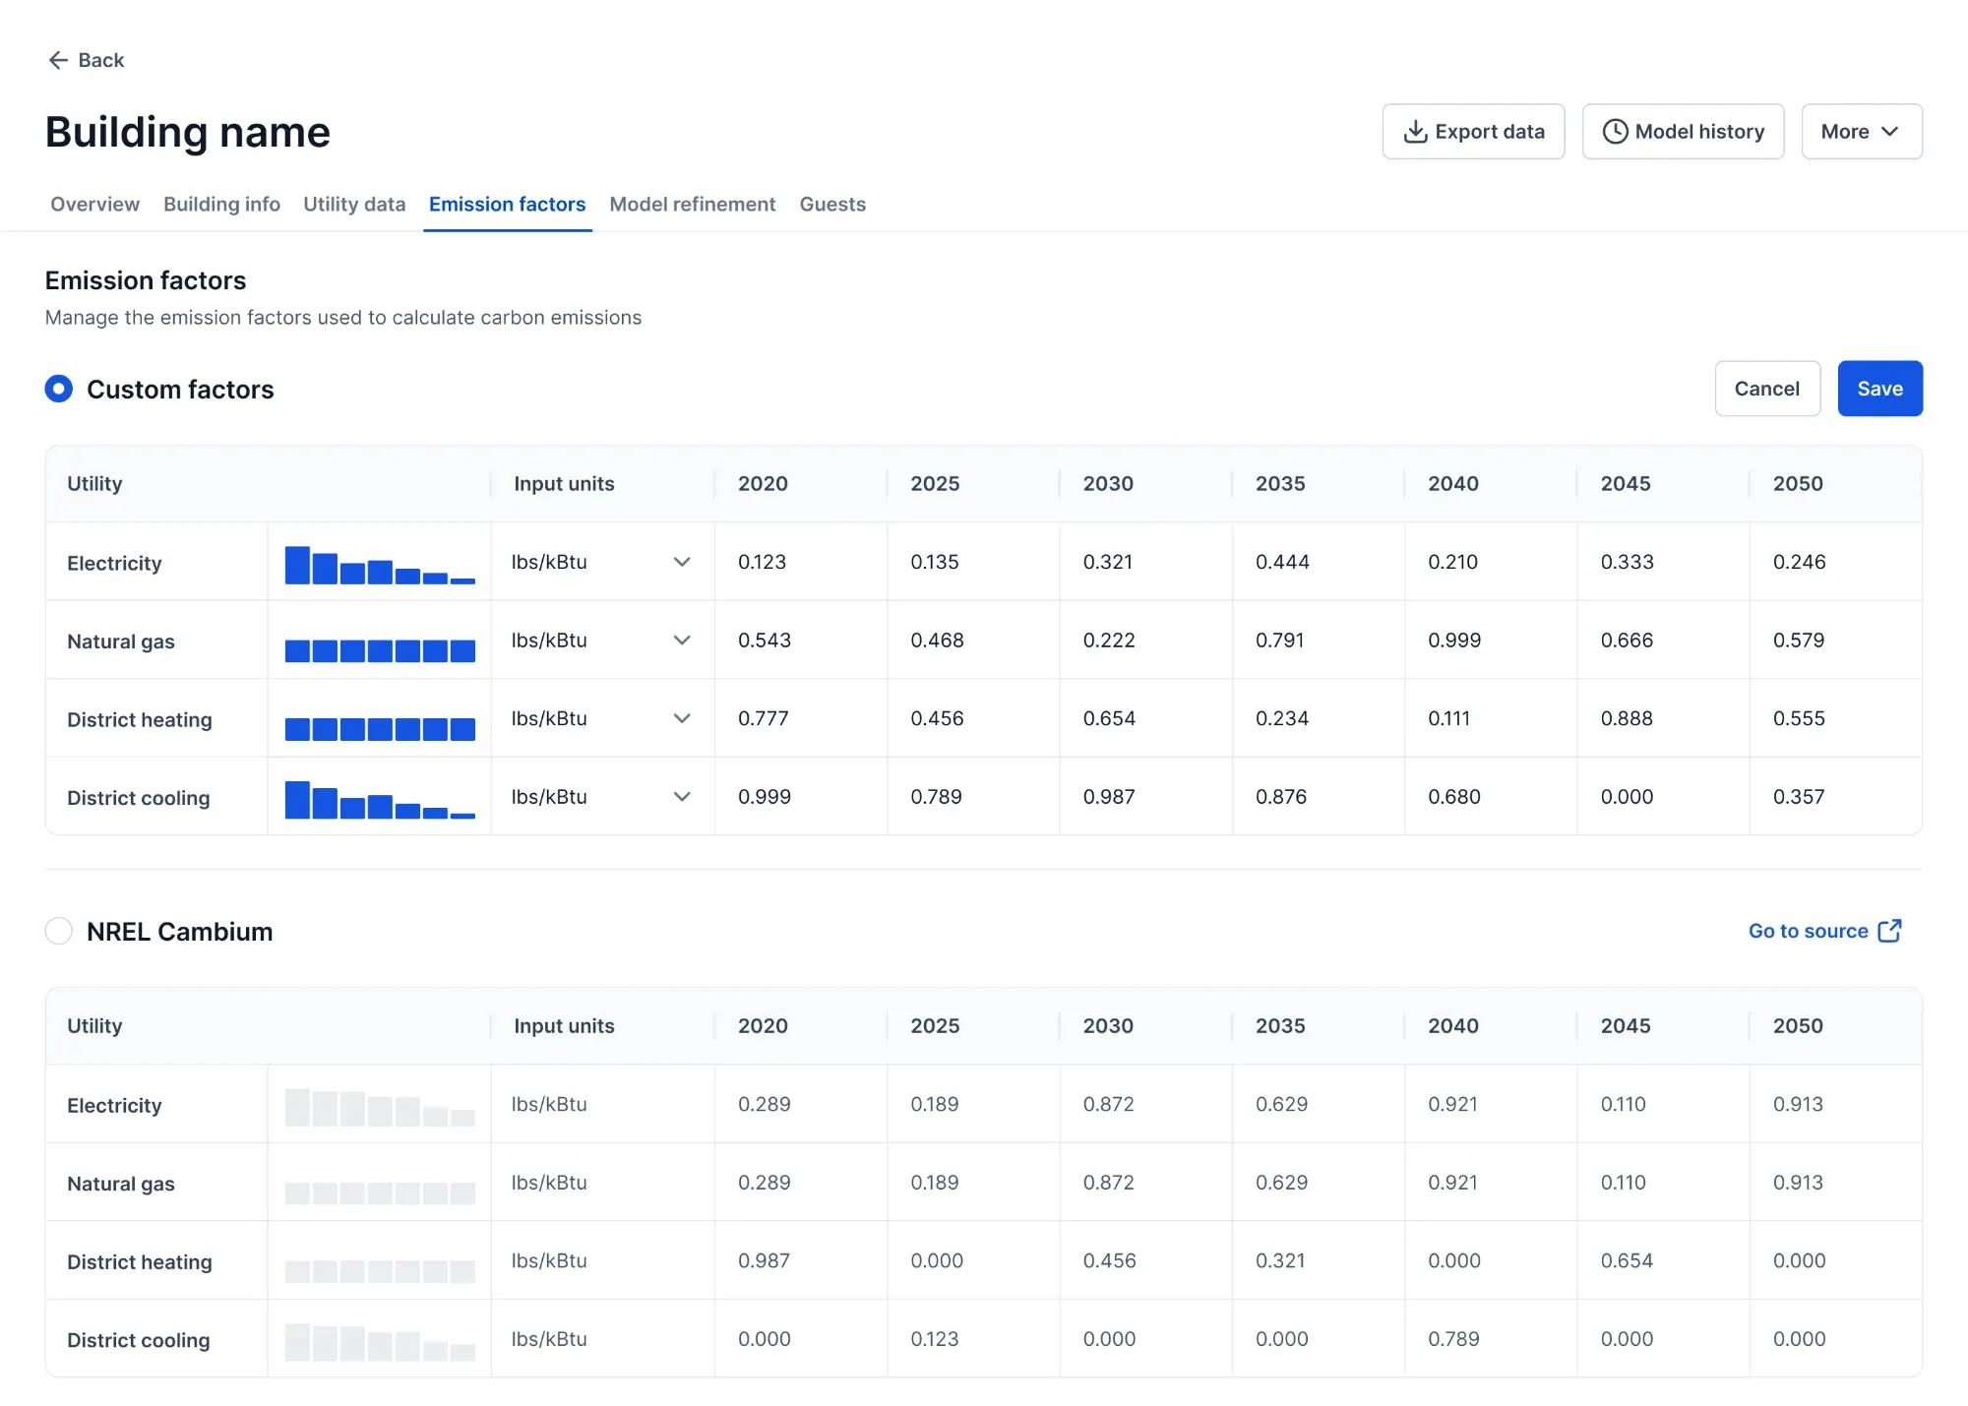Click grayed Electricity chart in NREL Cambium table
Viewport: 1968px width, 1406px height.
coord(380,1107)
